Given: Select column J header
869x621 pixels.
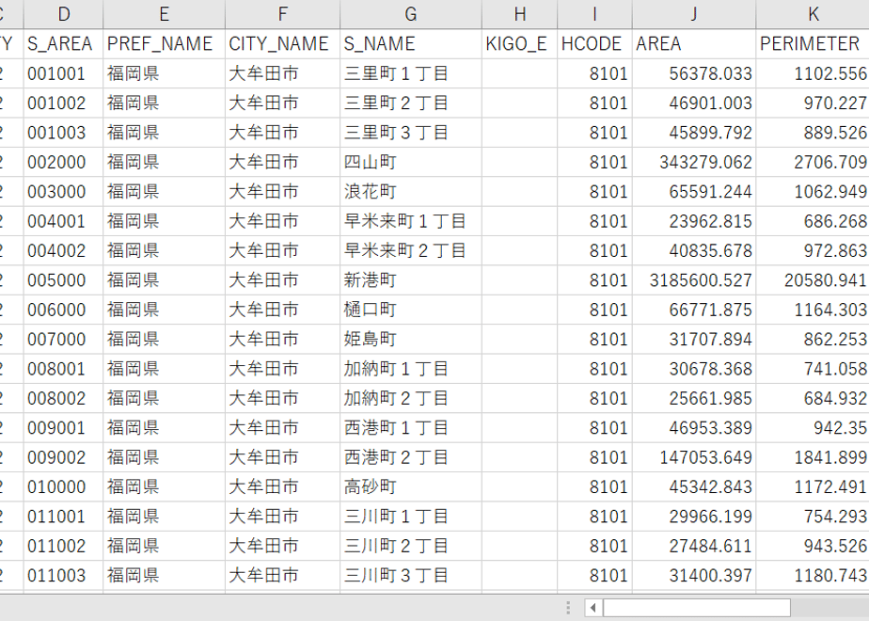Looking at the screenshot, I should [x=694, y=14].
